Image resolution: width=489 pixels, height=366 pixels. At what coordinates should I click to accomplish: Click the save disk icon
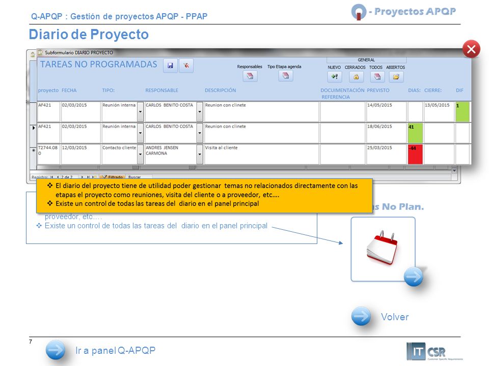(170, 66)
